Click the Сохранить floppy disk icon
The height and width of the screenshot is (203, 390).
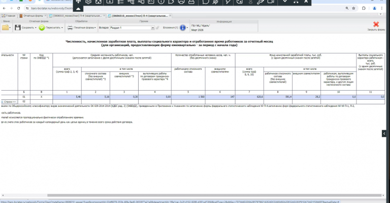click(17, 27)
